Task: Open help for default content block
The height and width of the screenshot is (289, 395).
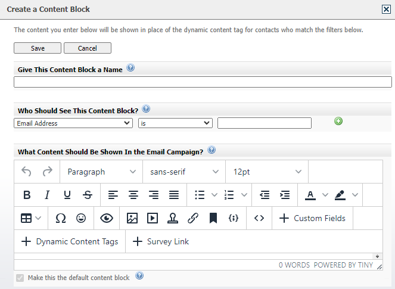Action: click(x=139, y=276)
